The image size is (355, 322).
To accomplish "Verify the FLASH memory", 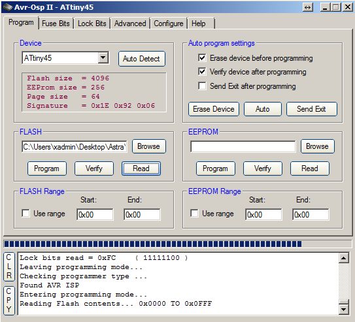I will 94,169.
